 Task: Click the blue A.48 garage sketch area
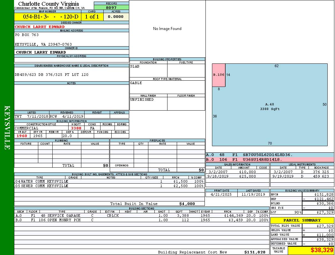[270, 106]
